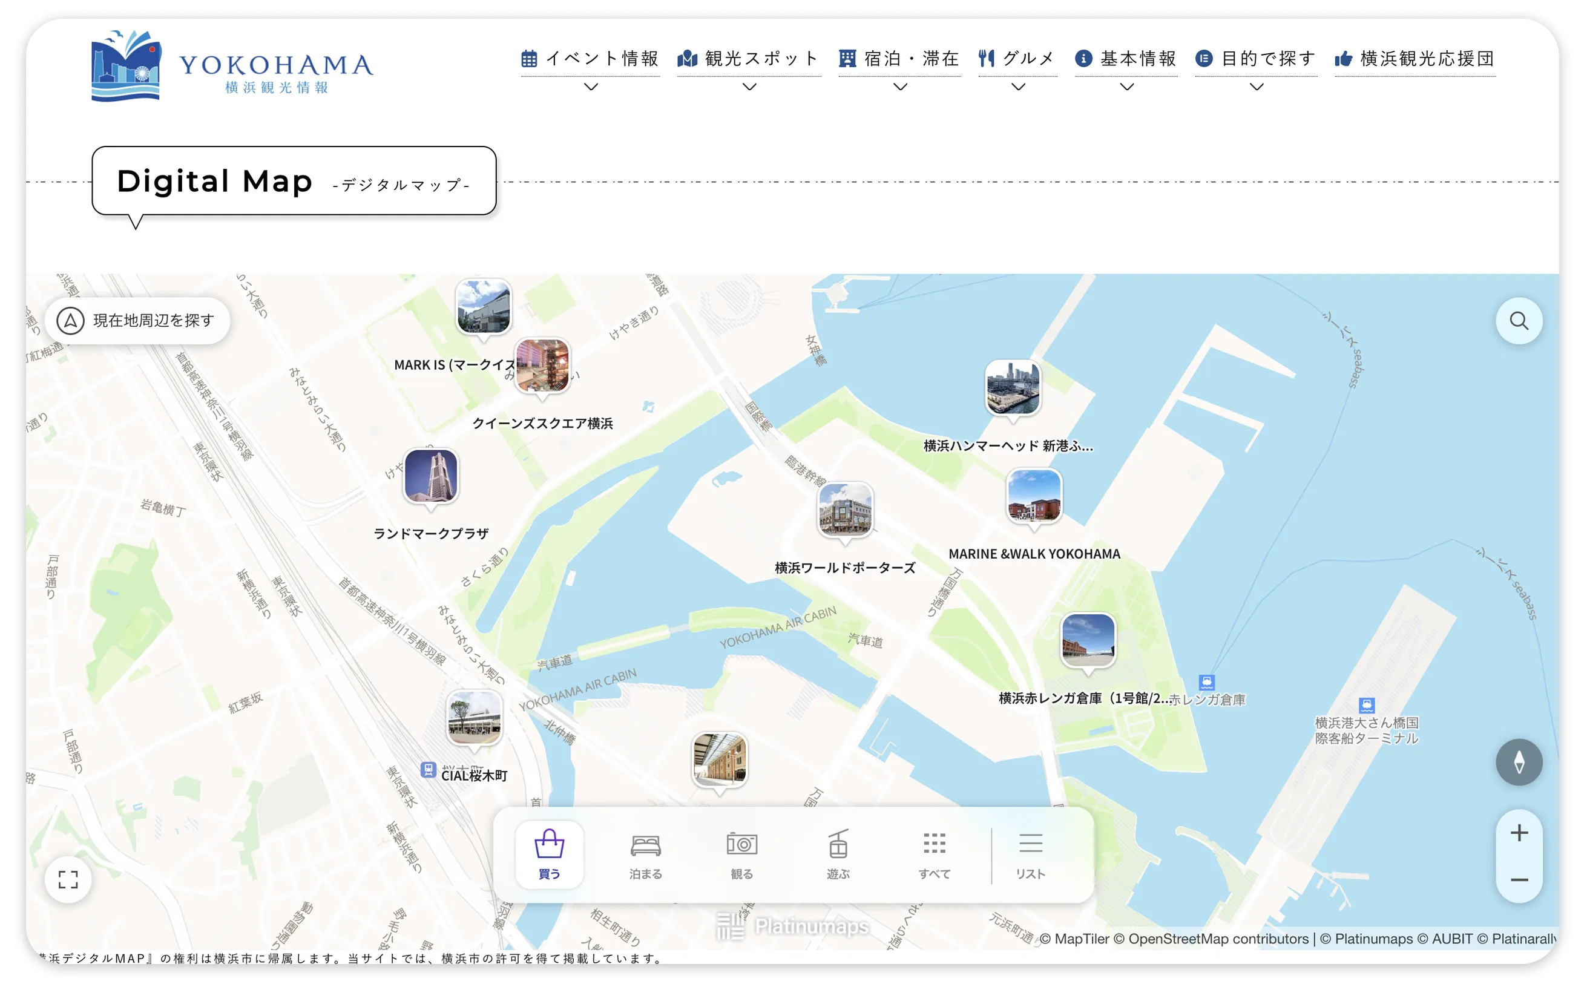Show すべて to display all categories
This screenshot has height=984, width=1587.
click(934, 854)
